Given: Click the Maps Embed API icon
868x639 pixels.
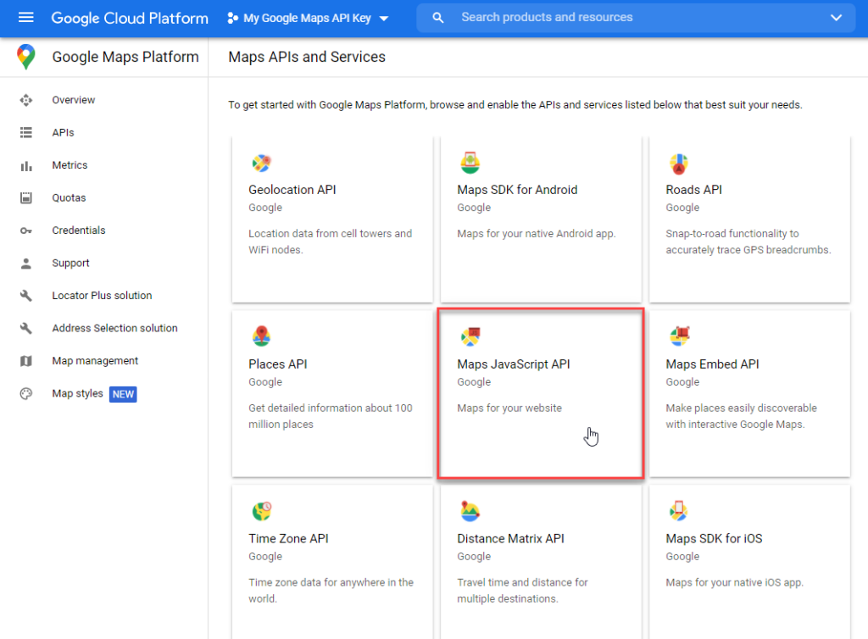Looking at the screenshot, I should pyautogui.click(x=679, y=336).
